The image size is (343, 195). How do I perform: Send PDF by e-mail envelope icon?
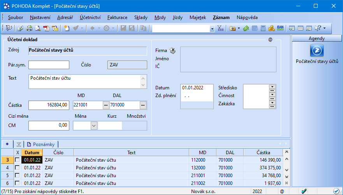[x=55, y=28]
